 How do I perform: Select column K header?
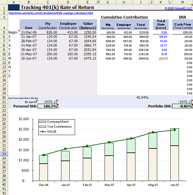pos(161,2)
